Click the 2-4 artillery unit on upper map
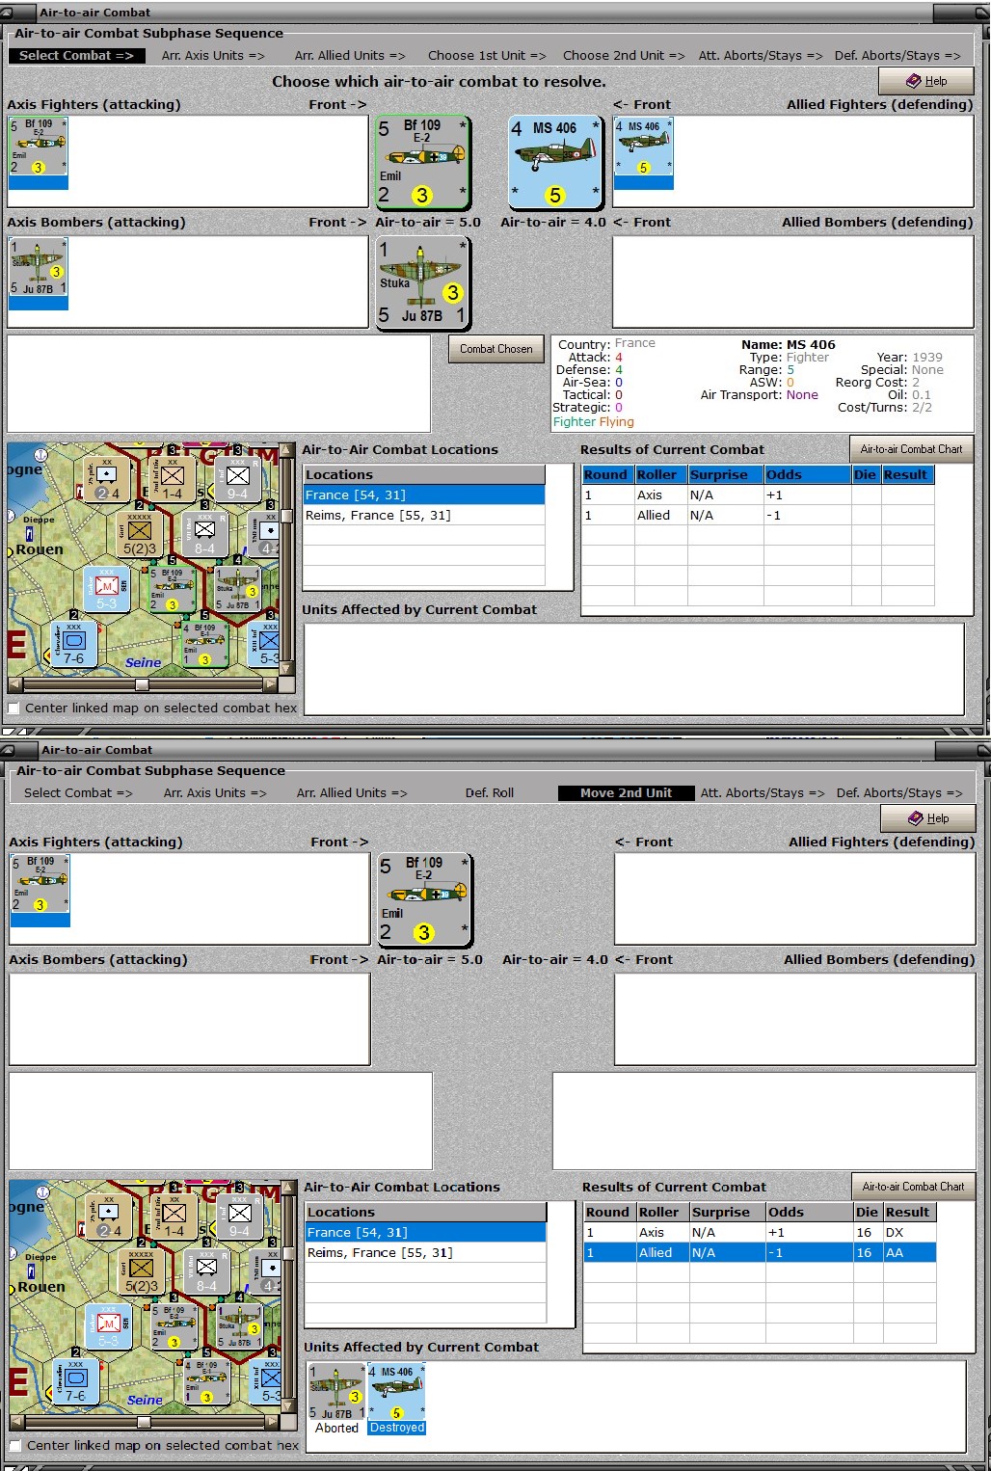 (107, 479)
